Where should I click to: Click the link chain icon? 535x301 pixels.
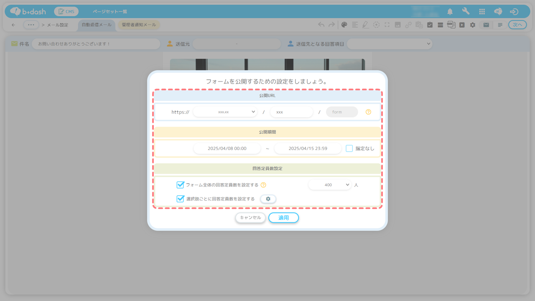click(x=408, y=25)
